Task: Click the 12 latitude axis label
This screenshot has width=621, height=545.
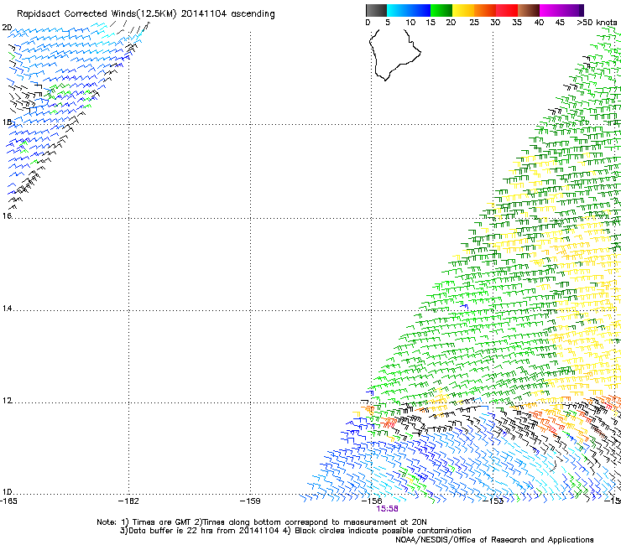Action: [7, 401]
